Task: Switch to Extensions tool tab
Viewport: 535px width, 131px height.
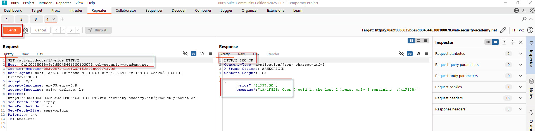Action: 275,10
